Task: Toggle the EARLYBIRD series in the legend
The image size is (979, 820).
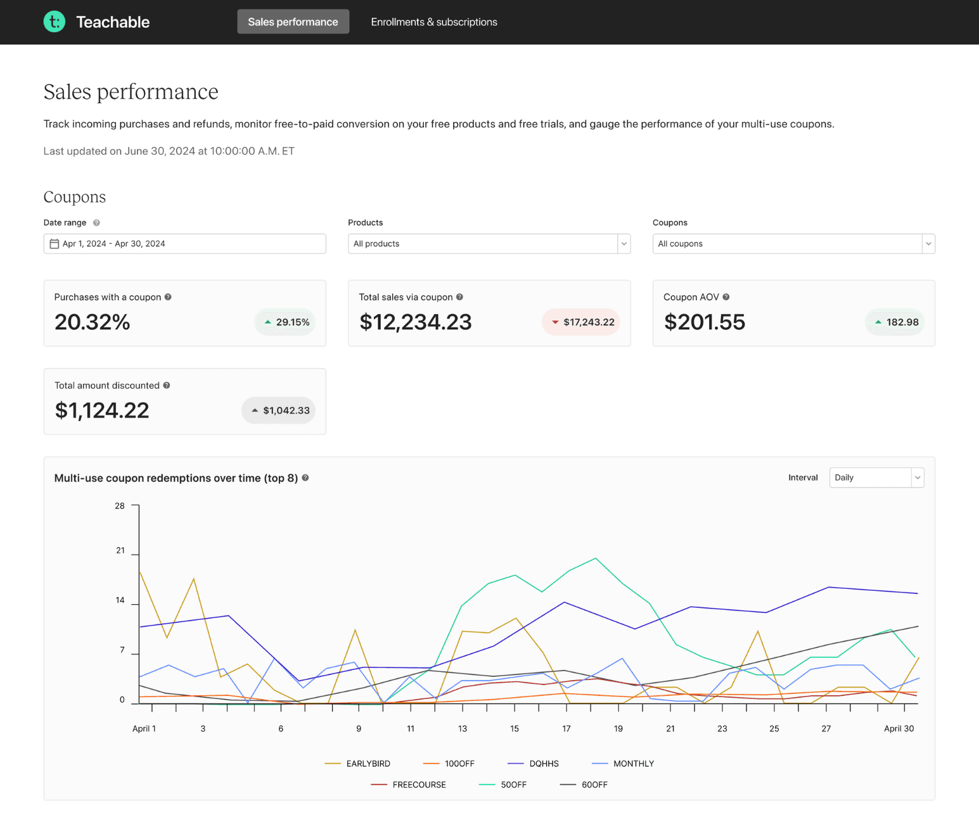Action: coord(368,763)
